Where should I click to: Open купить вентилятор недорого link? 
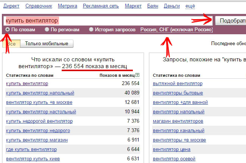point(38,131)
